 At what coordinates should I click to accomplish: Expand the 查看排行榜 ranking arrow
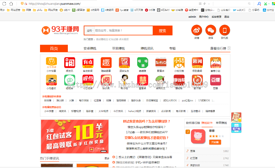tap(229, 48)
